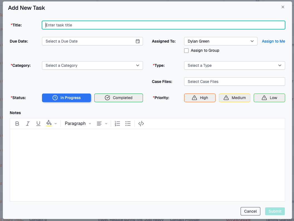Expand the highlight color swatch options

55,123
